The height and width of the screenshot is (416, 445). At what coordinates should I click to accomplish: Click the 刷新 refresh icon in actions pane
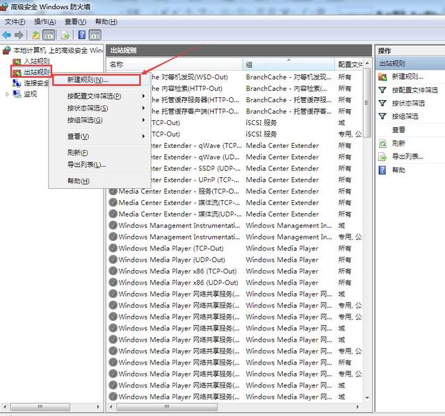tap(382, 143)
